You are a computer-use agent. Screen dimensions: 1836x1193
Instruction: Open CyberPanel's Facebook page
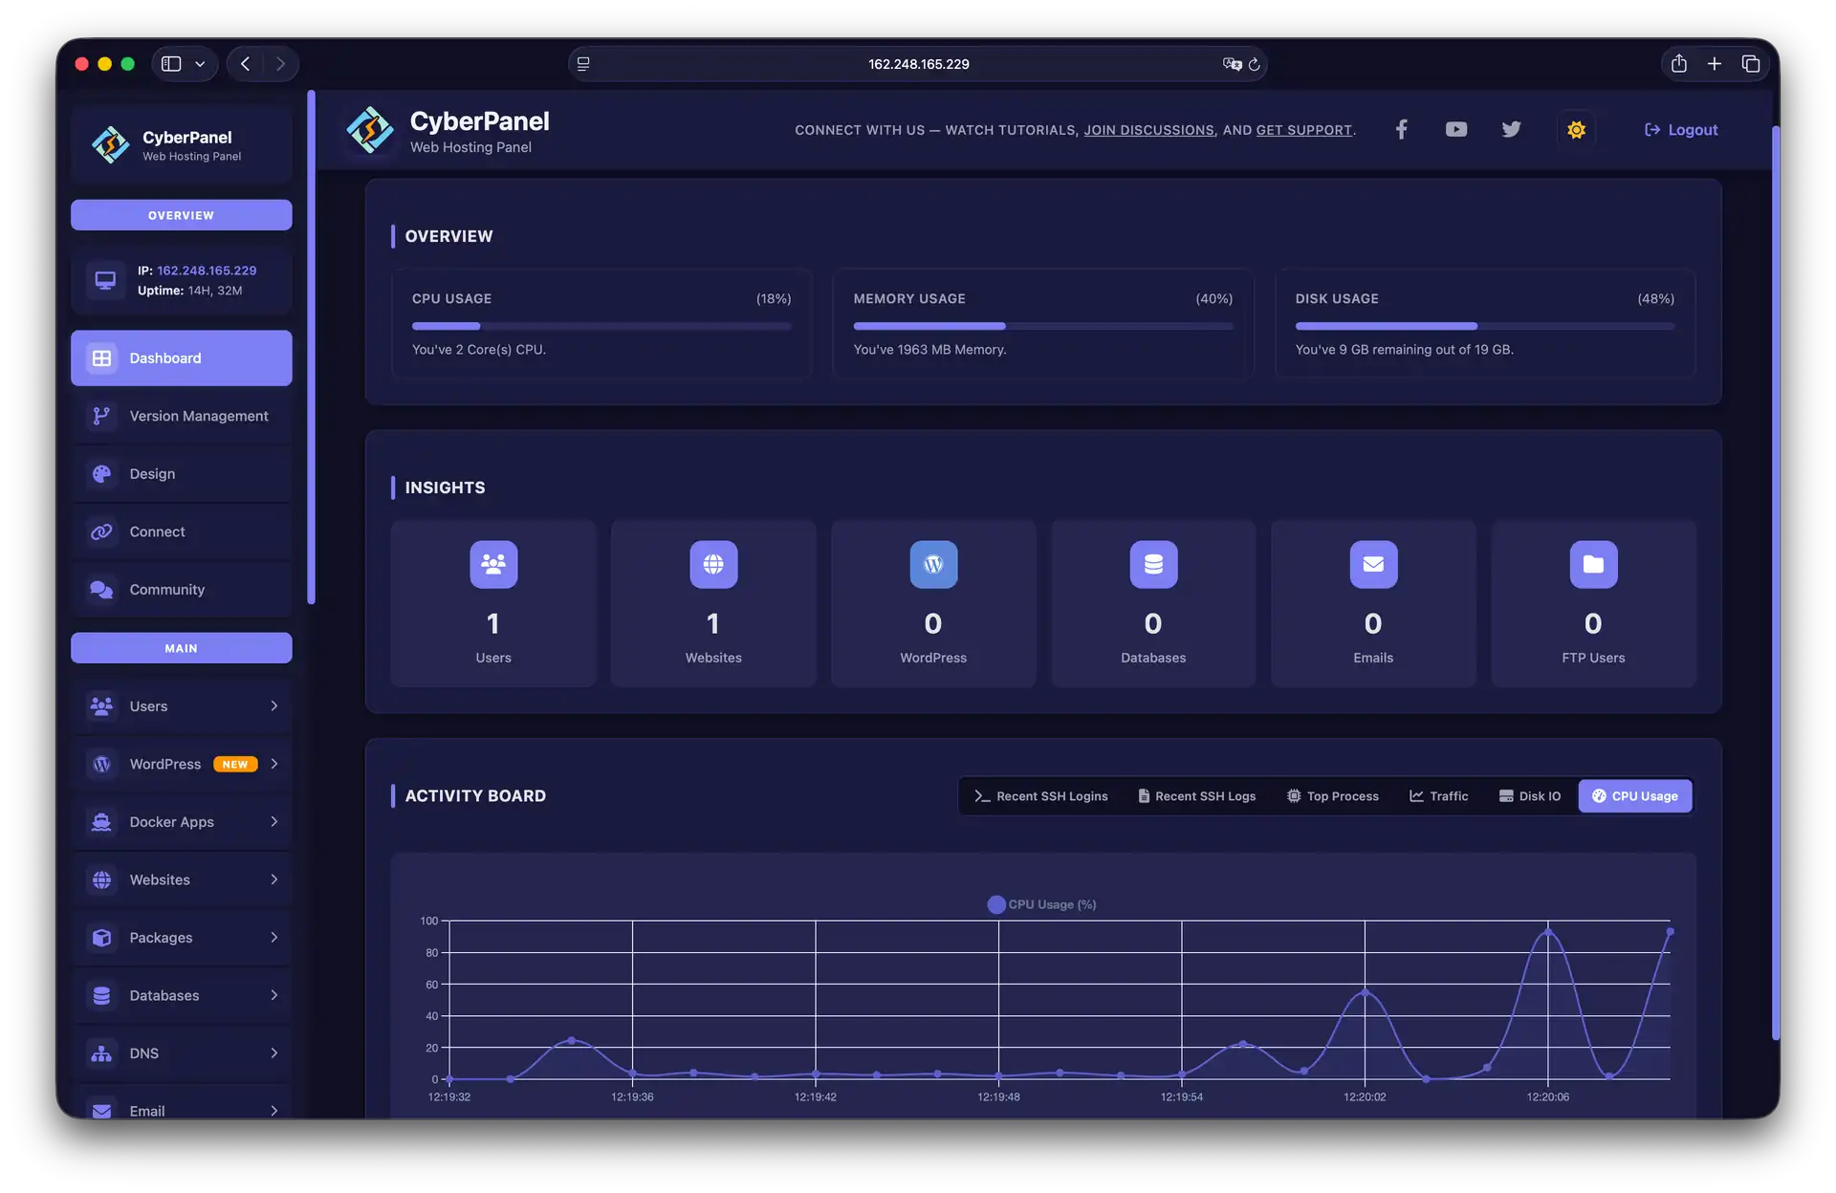point(1401,129)
